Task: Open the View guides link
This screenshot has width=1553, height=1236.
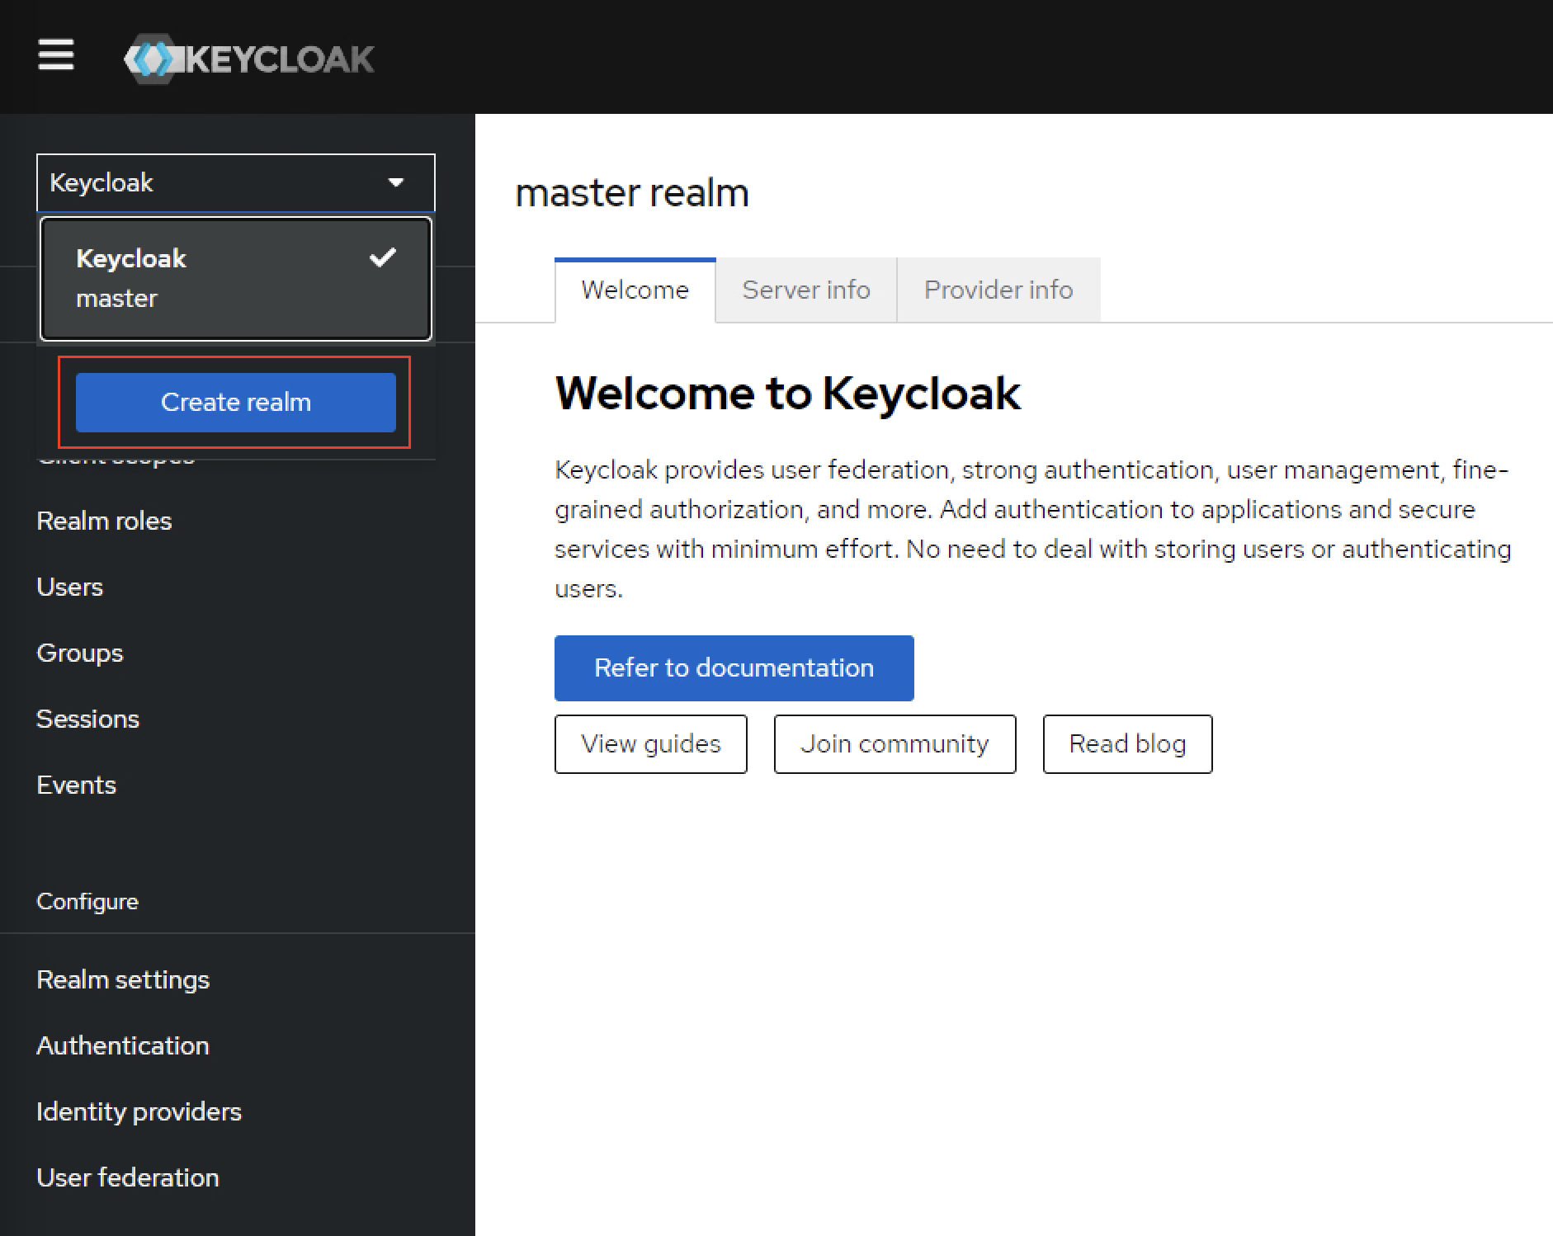Action: (x=650, y=743)
